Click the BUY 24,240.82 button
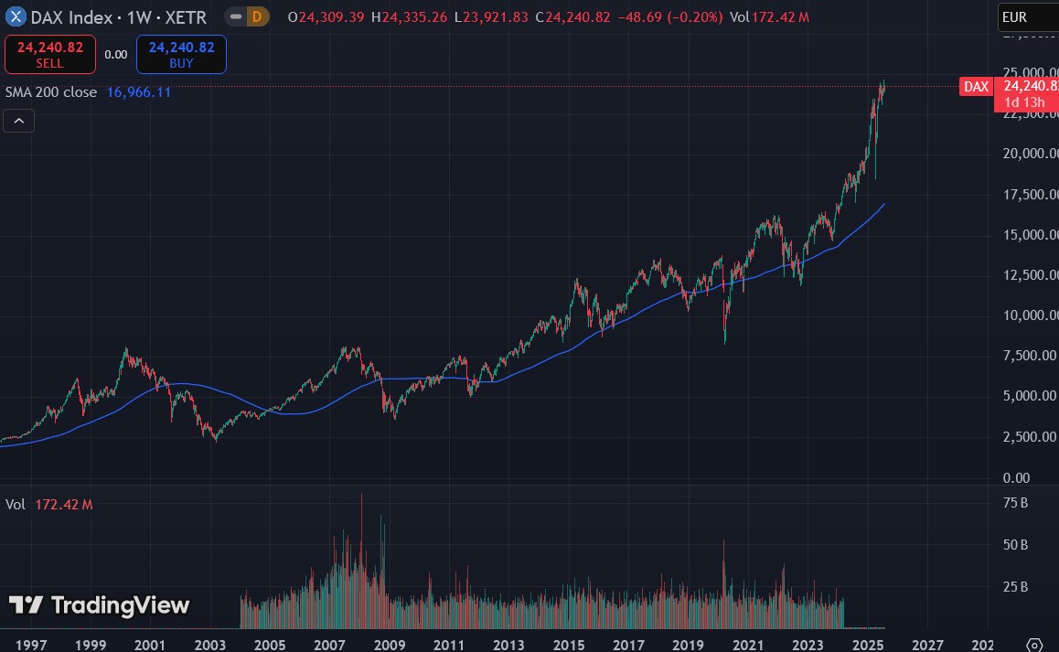The width and height of the screenshot is (1059, 652). tap(181, 54)
